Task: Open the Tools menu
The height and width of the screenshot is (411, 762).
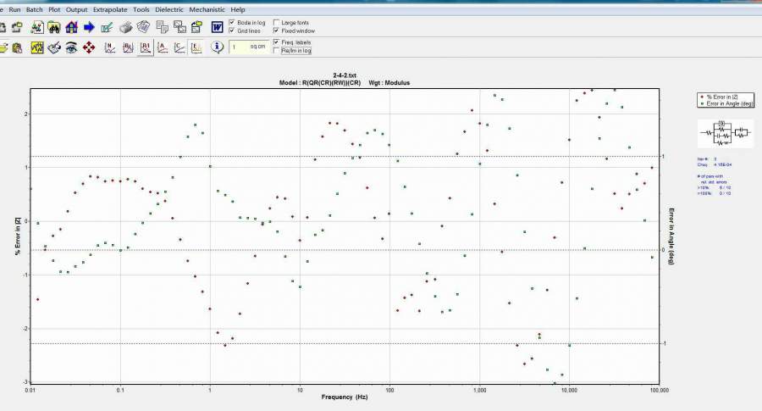Action: click(141, 9)
